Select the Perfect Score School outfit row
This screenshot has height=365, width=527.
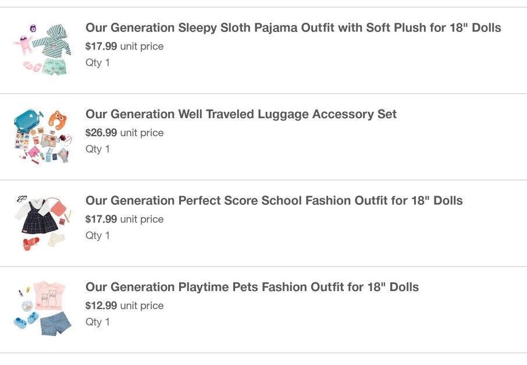(263, 219)
